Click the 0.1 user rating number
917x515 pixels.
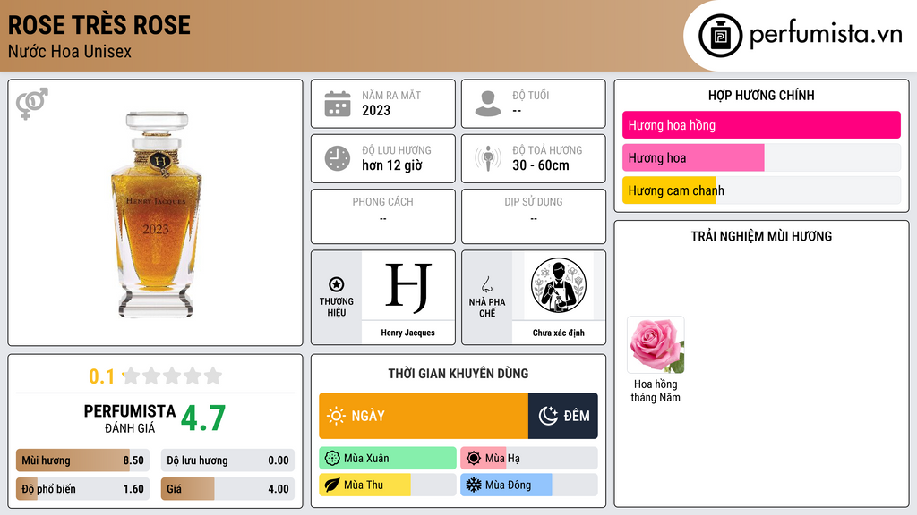[x=101, y=376]
